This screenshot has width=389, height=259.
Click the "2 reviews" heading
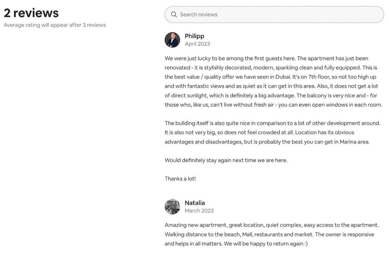click(31, 13)
